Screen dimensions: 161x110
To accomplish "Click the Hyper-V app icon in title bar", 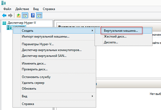I will pyautogui.click(x=3, y=3).
